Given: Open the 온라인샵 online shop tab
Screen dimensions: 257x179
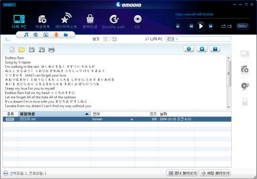Looking at the screenshot, I should (x=90, y=21).
